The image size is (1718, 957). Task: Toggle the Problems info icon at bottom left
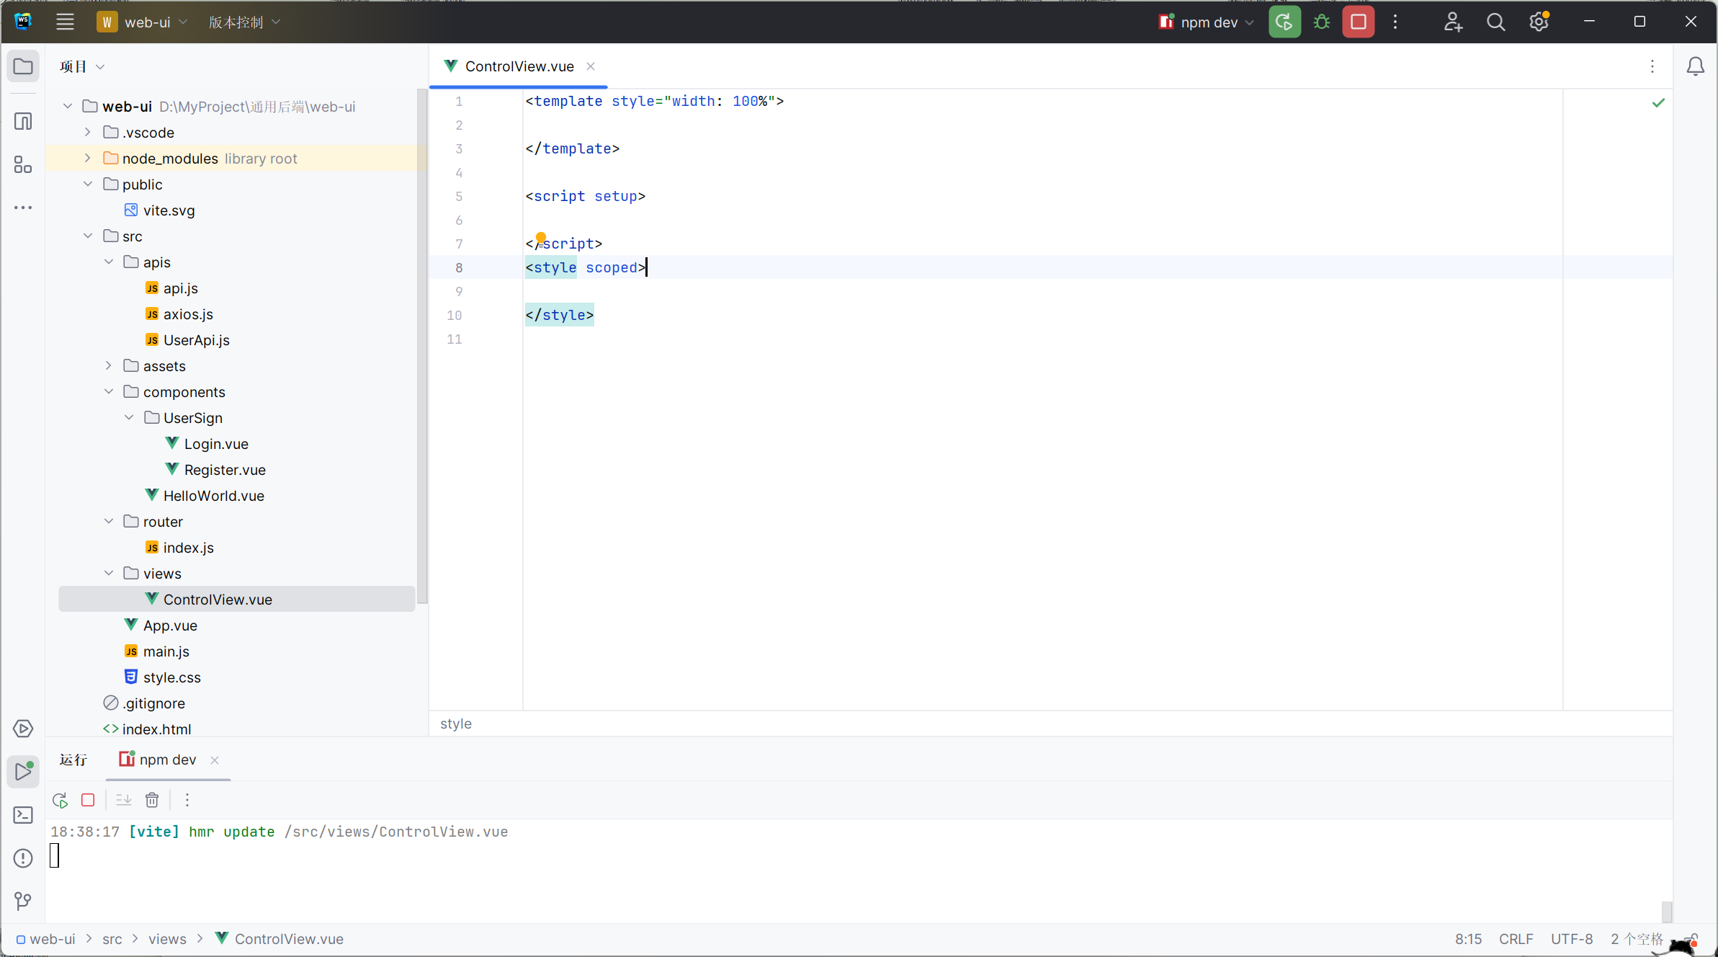pyautogui.click(x=22, y=858)
